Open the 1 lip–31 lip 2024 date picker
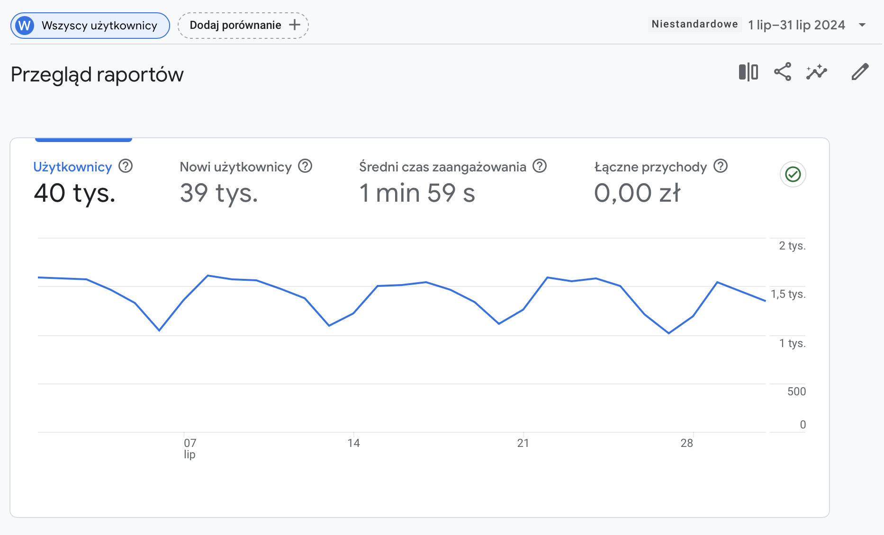 pos(796,25)
